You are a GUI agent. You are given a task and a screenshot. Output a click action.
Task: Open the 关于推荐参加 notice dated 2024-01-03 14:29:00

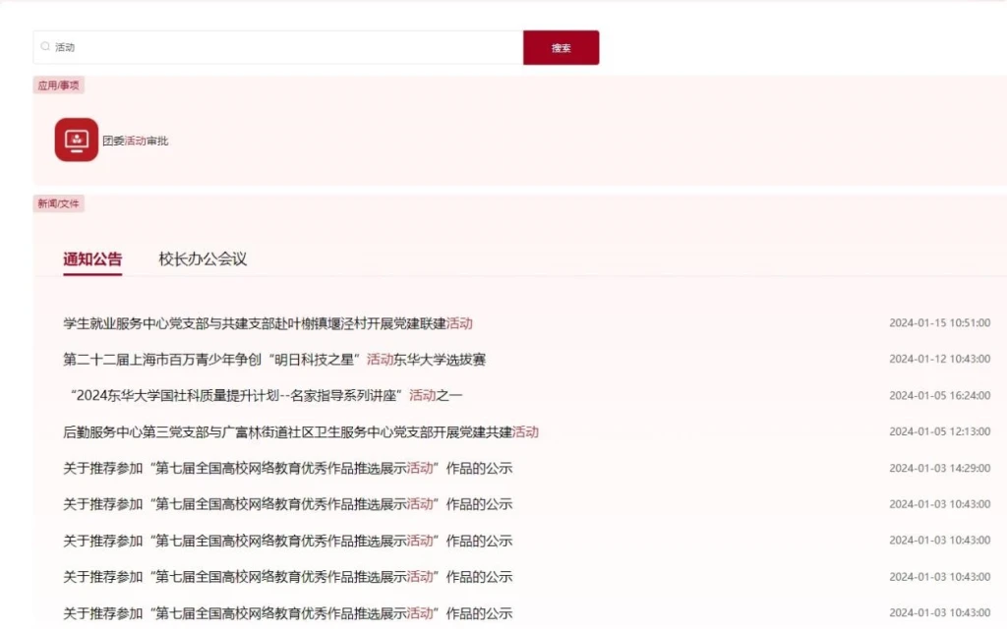click(288, 468)
